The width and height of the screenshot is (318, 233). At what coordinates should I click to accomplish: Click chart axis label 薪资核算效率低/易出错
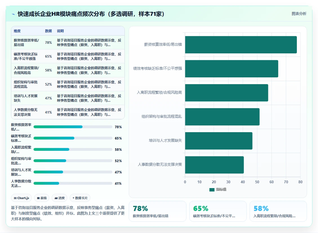(163, 44)
